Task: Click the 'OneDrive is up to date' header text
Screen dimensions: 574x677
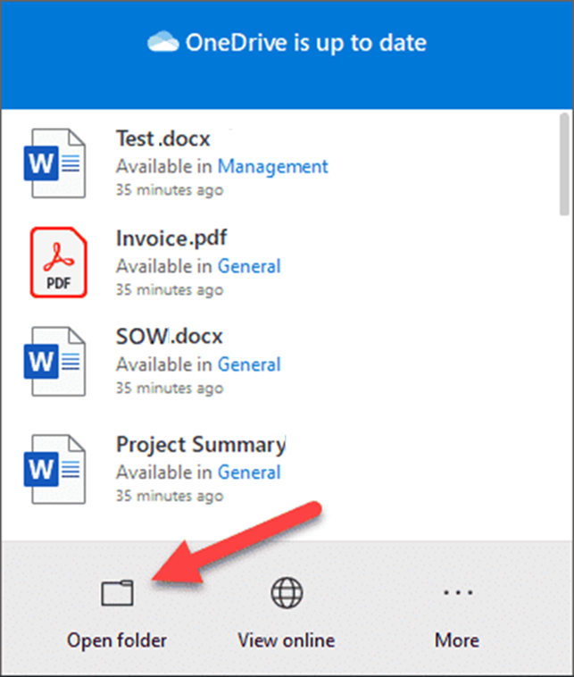Action: tap(306, 43)
